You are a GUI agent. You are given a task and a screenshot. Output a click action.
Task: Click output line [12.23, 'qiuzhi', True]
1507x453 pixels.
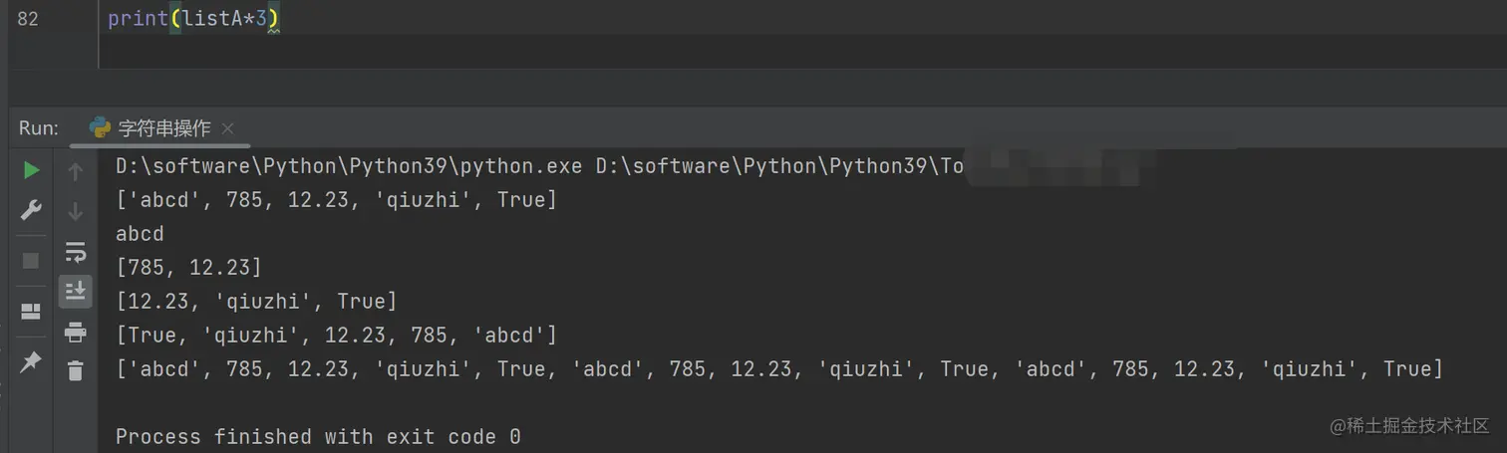[x=256, y=301]
